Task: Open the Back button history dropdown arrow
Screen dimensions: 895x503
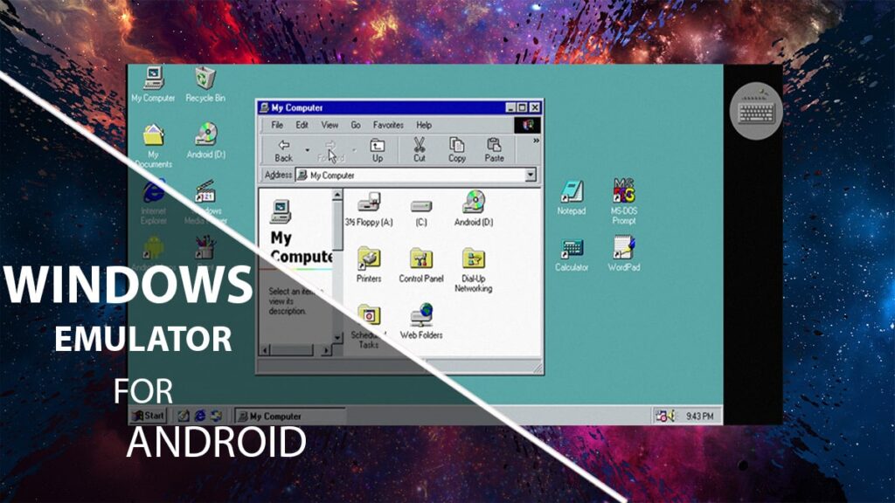Action: coord(308,150)
